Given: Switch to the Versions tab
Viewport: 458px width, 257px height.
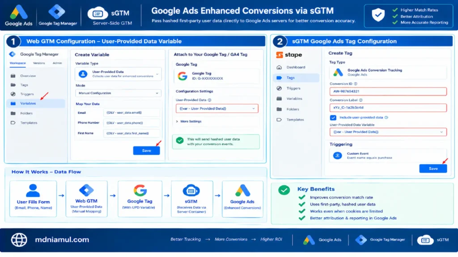Looking at the screenshot, I should tap(39, 63).
